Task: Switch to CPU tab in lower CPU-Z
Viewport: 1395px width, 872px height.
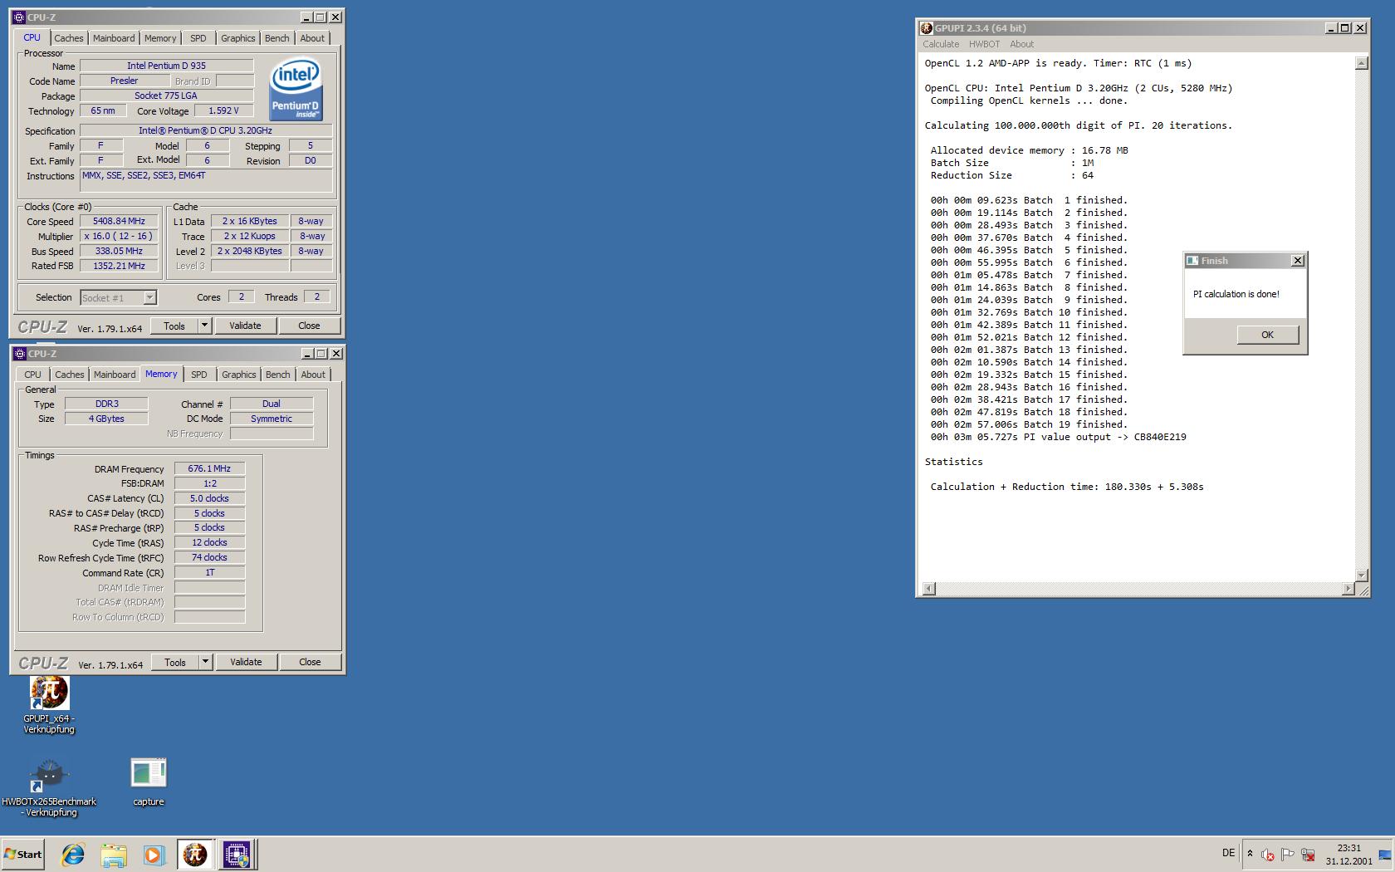Action: (x=32, y=375)
